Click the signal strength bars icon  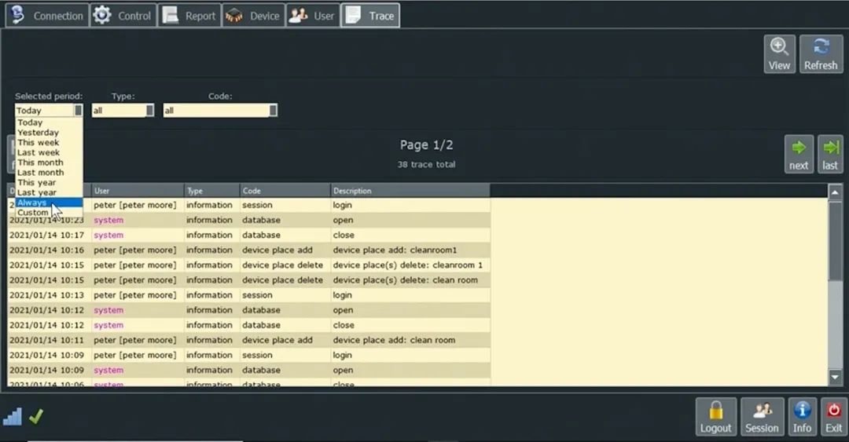[x=13, y=417]
